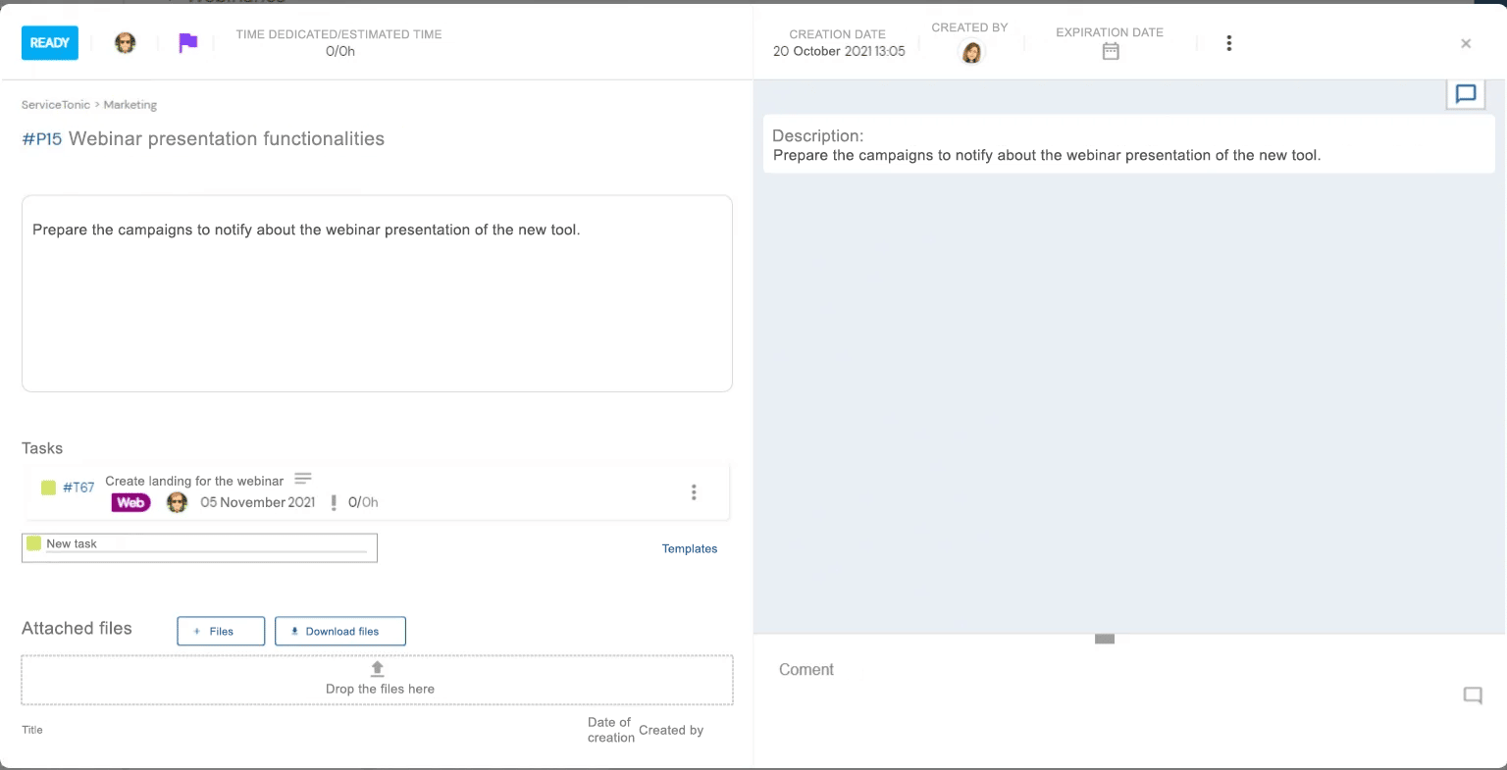Click the creator avatar under Created By
Image resolution: width=1507 pixels, height=770 pixels.
tap(971, 53)
